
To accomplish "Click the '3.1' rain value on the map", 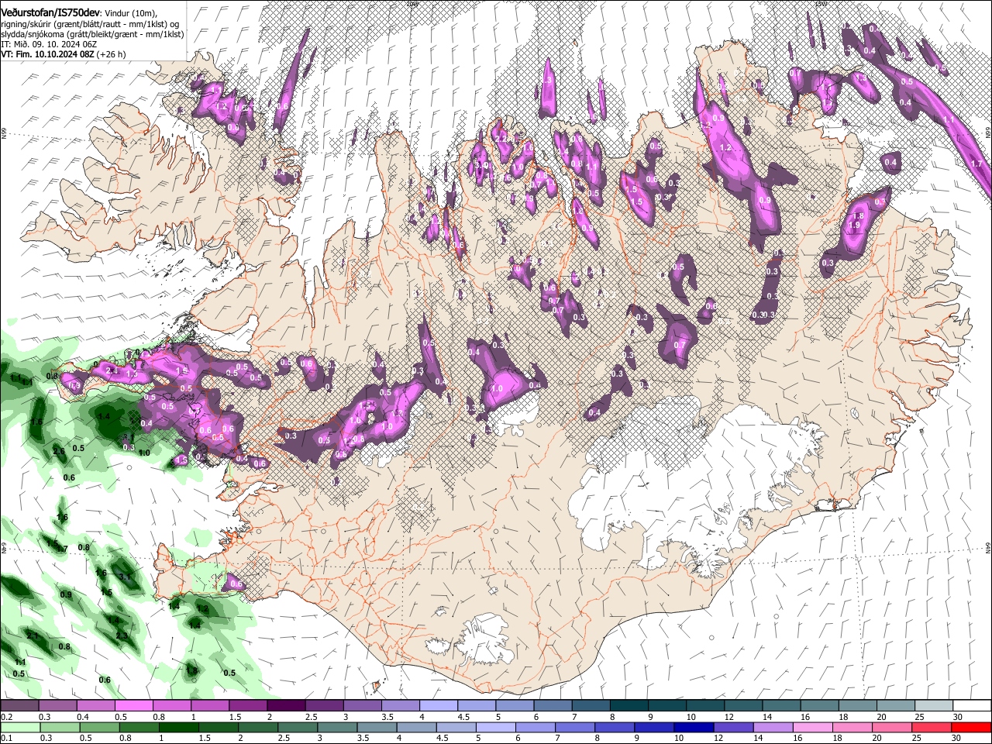I will [125, 577].
